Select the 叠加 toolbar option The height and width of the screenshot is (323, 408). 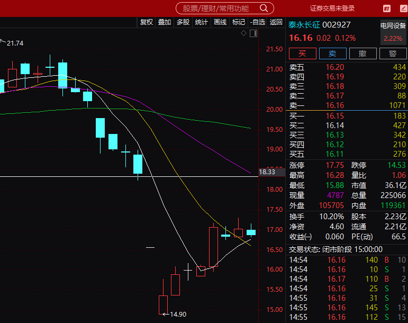coord(165,22)
